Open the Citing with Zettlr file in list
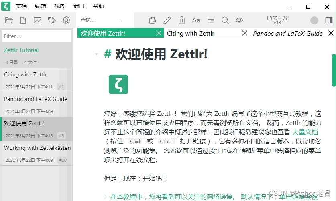Screen dimensions: 336x201 37,80
